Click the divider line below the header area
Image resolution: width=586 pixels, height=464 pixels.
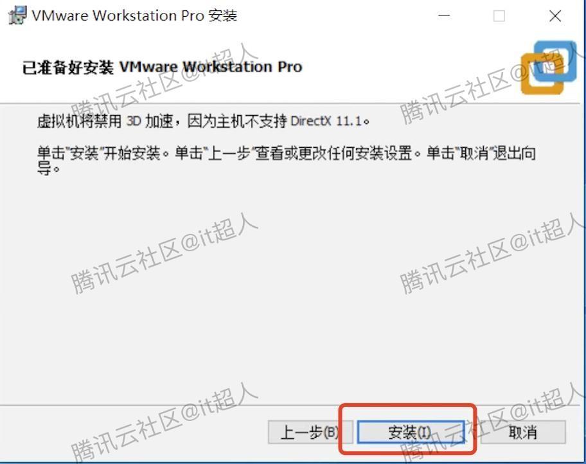click(x=293, y=98)
